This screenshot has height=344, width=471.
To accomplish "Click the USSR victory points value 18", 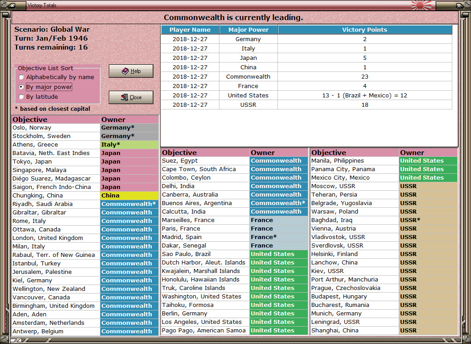I will pos(365,105).
